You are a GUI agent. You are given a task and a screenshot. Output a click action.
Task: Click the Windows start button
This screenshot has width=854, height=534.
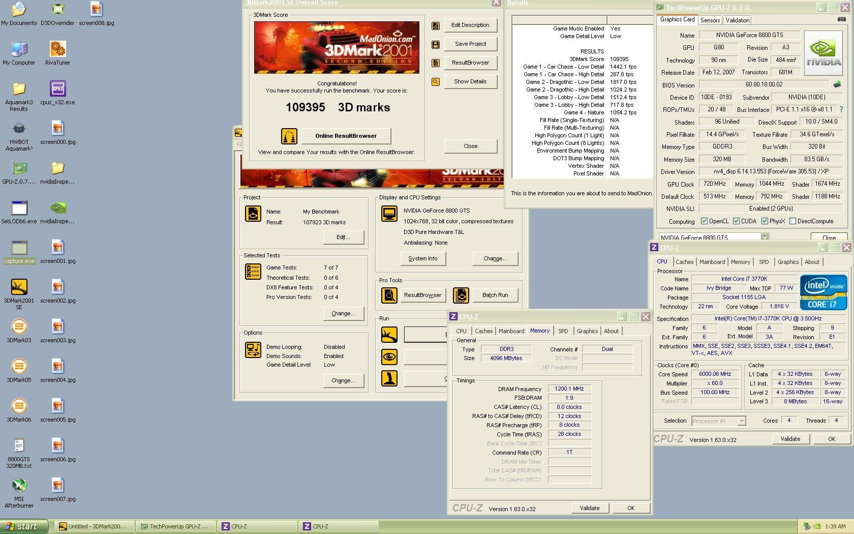click(24, 526)
